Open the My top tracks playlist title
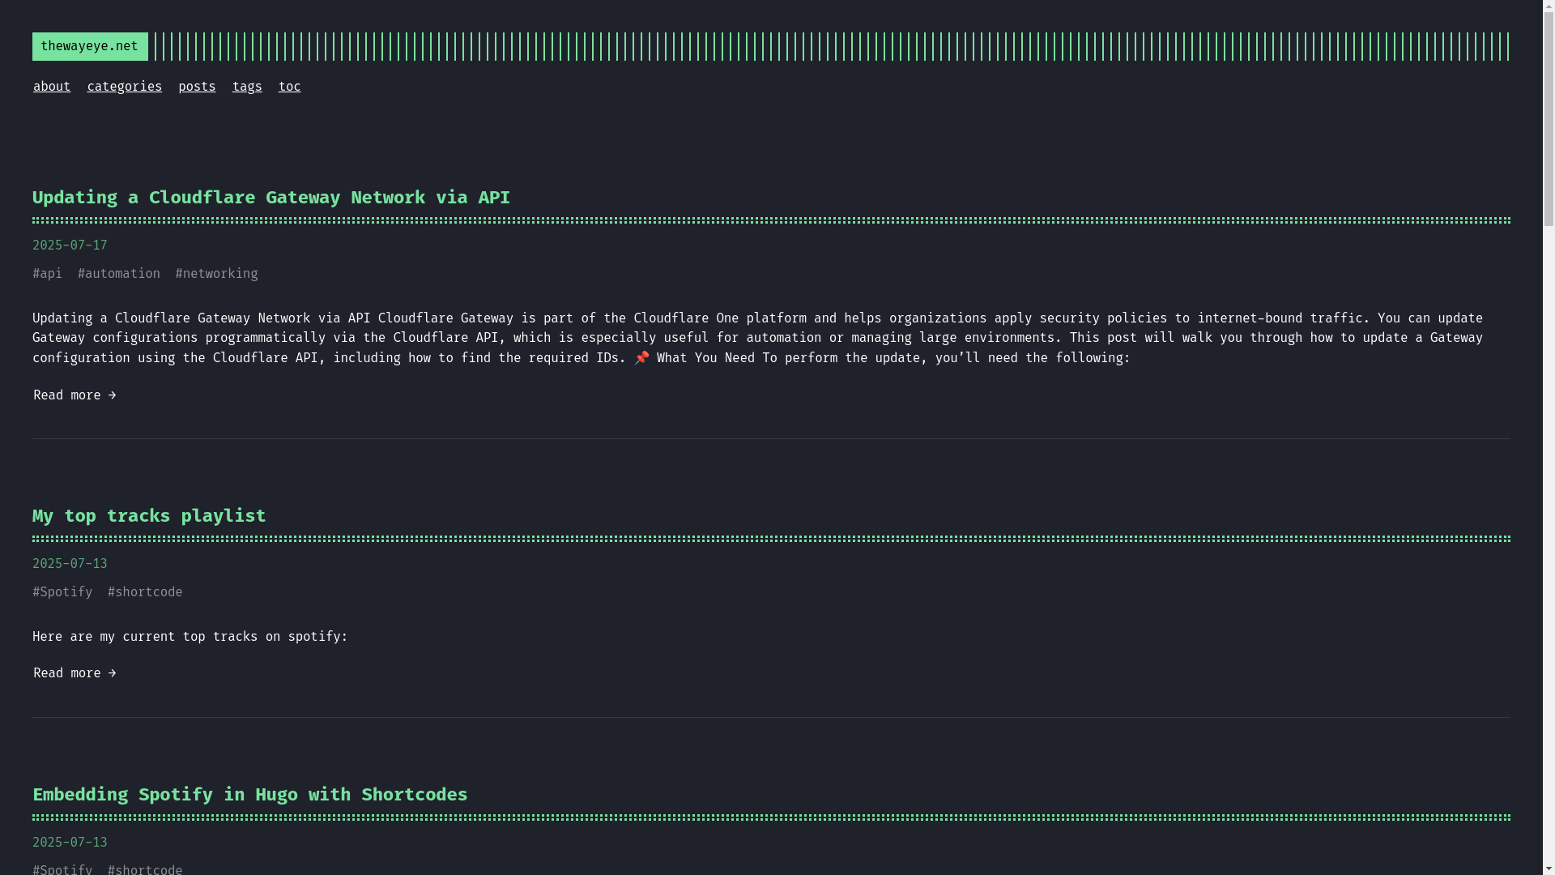This screenshot has height=875, width=1555. click(x=149, y=515)
